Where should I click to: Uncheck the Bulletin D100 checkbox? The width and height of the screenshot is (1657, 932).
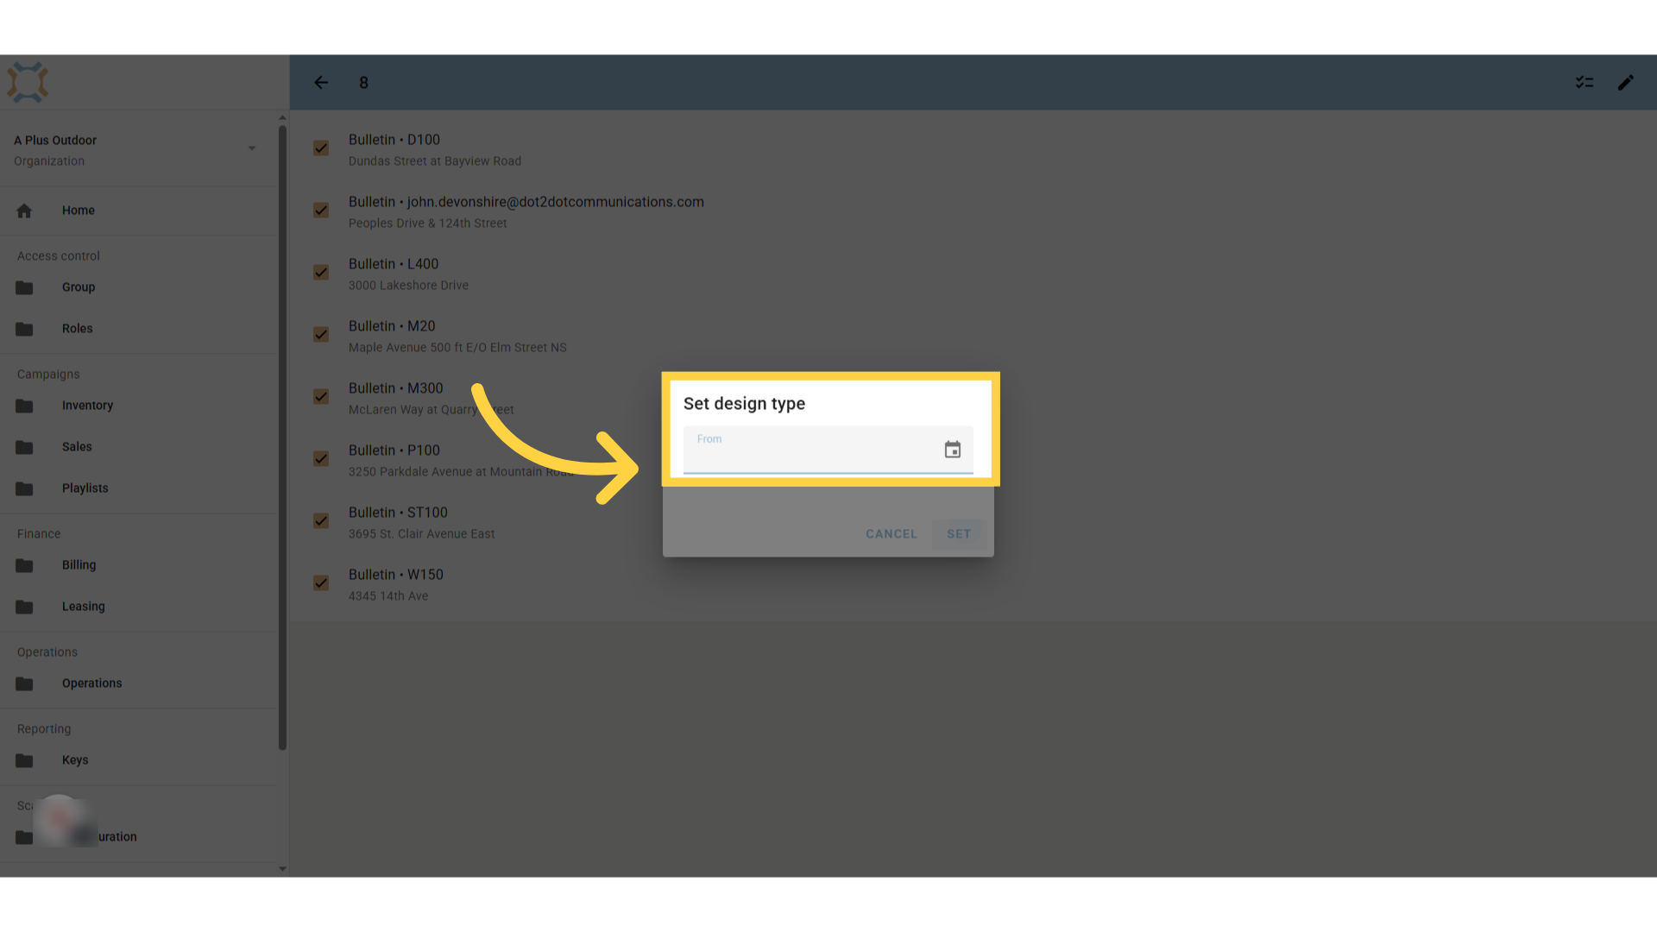(321, 148)
